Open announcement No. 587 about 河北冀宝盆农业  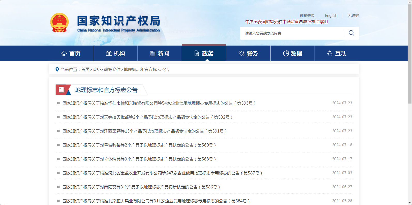coord(162,173)
